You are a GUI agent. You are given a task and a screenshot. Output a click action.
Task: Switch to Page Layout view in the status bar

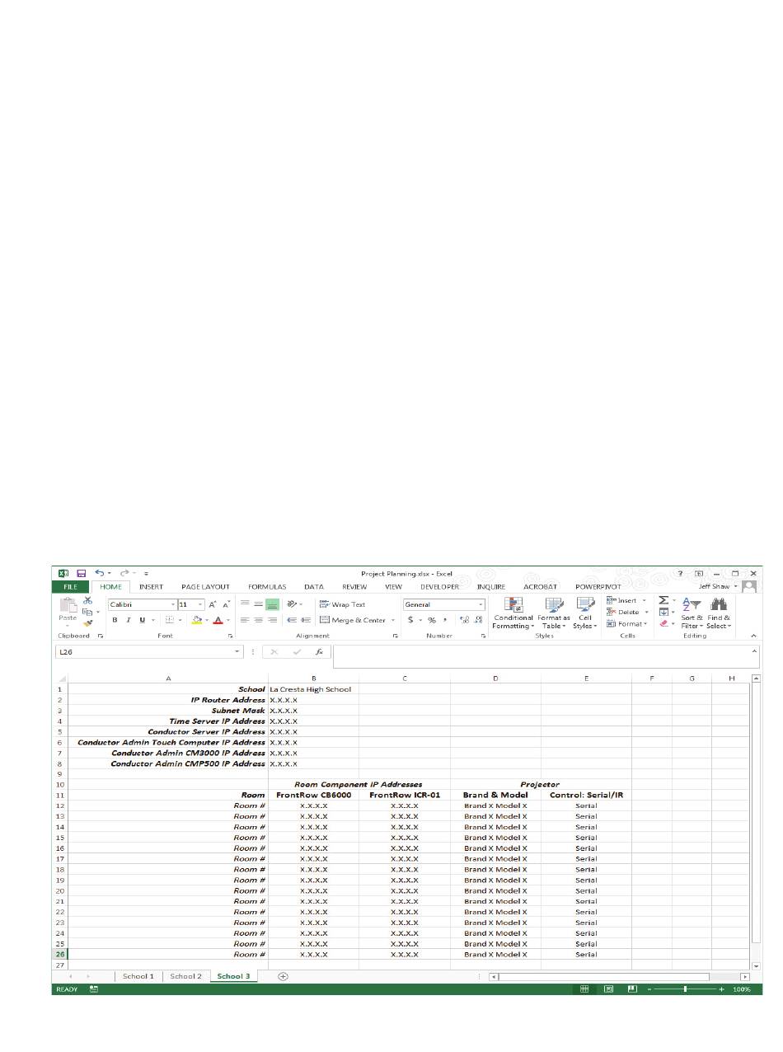(x=608, y=989)
